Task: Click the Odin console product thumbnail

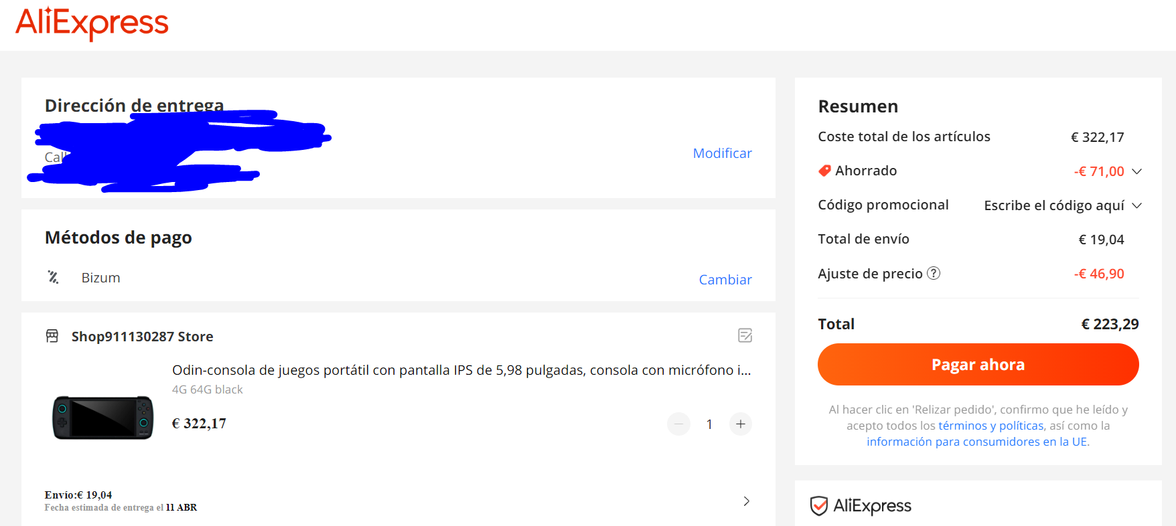Action: tap(103, 417)
